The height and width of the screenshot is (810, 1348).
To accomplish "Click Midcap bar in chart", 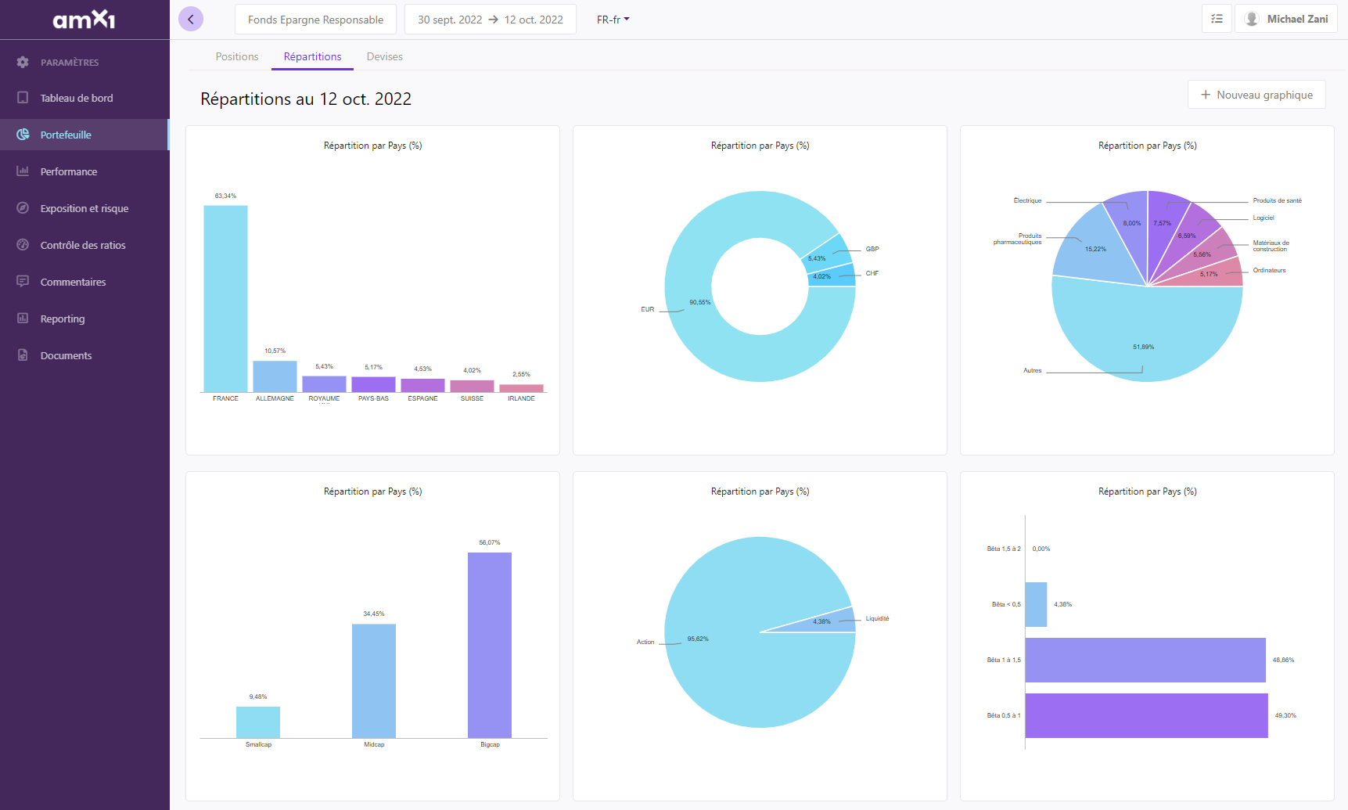I will (374, 681).
